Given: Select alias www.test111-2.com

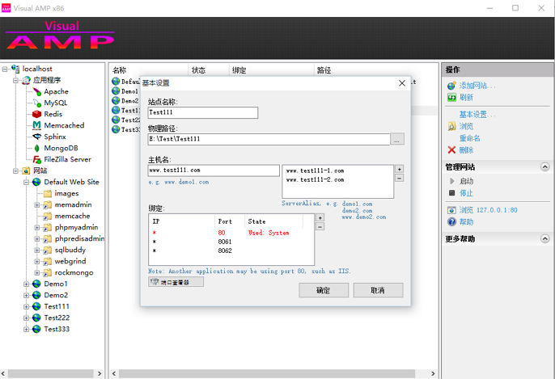Looking at the screenshot, I should pos(315,180).
